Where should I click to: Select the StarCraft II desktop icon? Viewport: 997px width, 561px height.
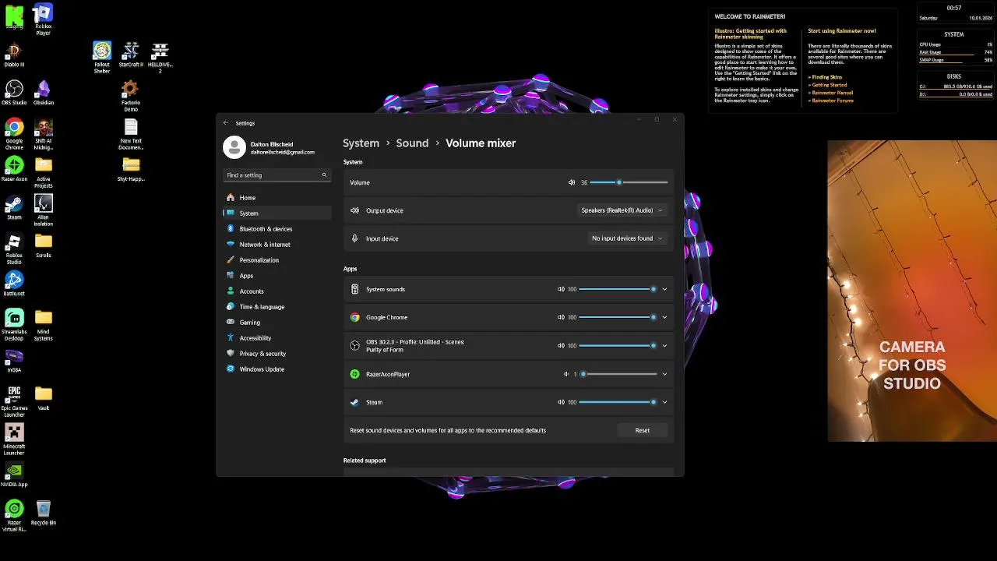pyautogui.click(x=131, y=55)
